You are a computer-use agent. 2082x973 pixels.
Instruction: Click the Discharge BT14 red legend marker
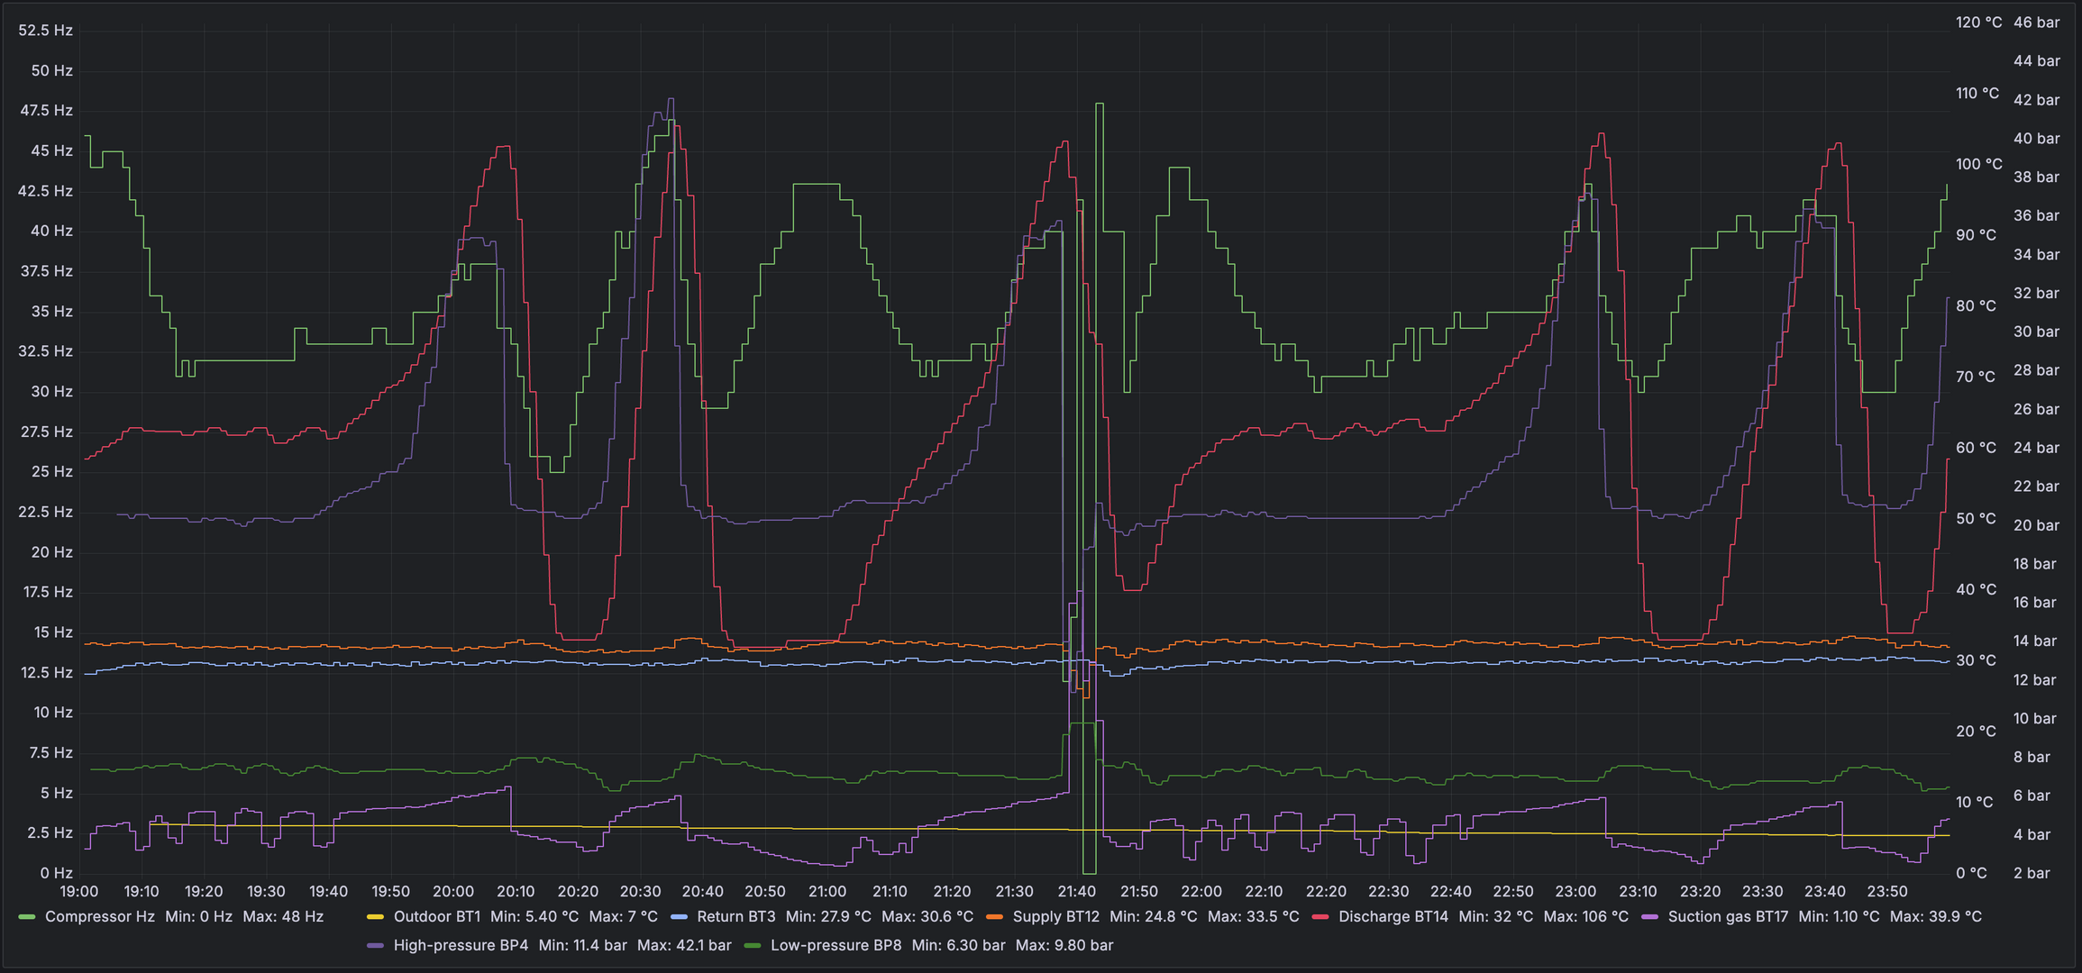[x=1320, y=917]
